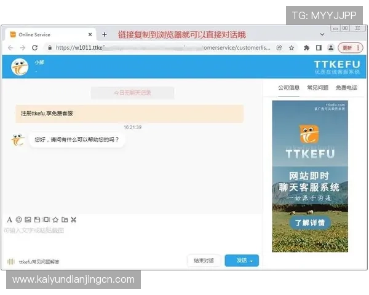Click the share page icon in address bar
The width and height of the screenshot is (369, 295).
279,48
